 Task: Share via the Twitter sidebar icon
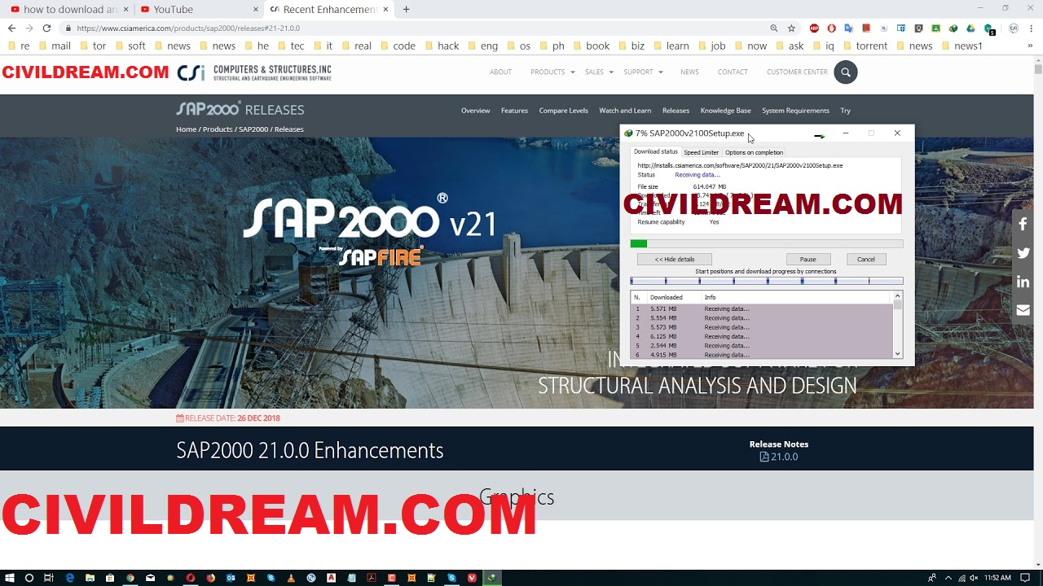(x=1023, y=253)
